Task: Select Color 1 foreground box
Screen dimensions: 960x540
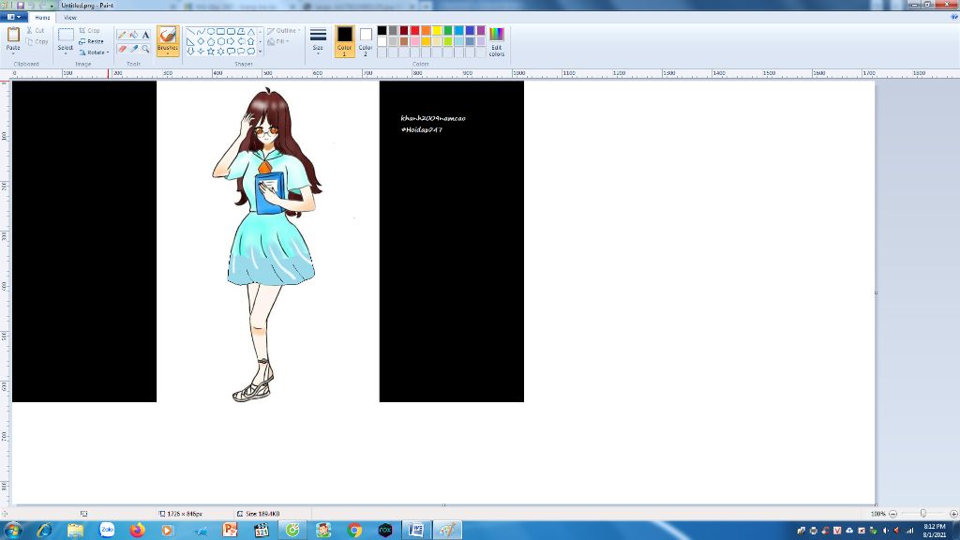Action: (x=345, y=41)
